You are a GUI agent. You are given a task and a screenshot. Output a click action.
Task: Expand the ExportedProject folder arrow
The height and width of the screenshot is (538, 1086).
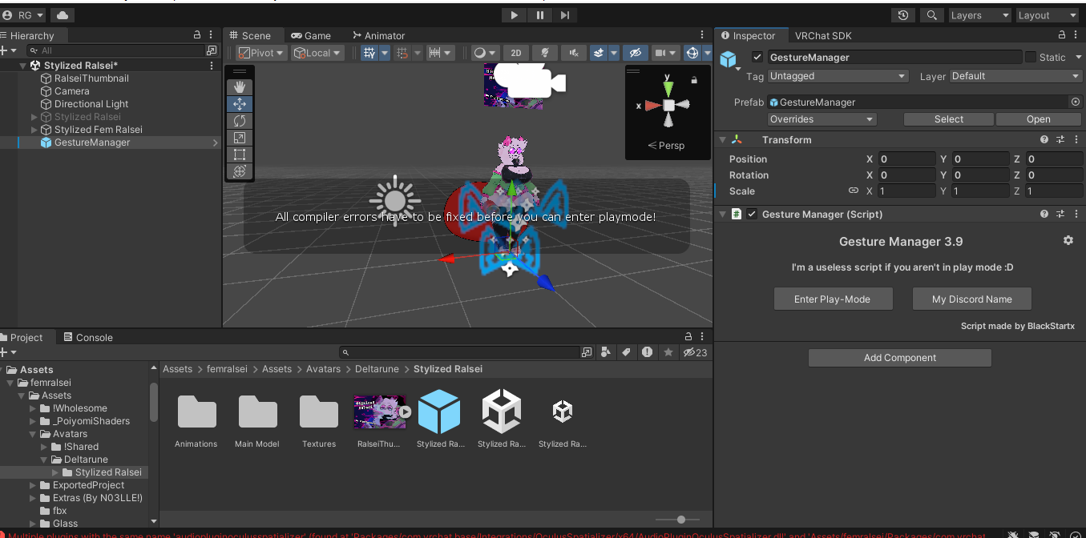click(34, 485)
